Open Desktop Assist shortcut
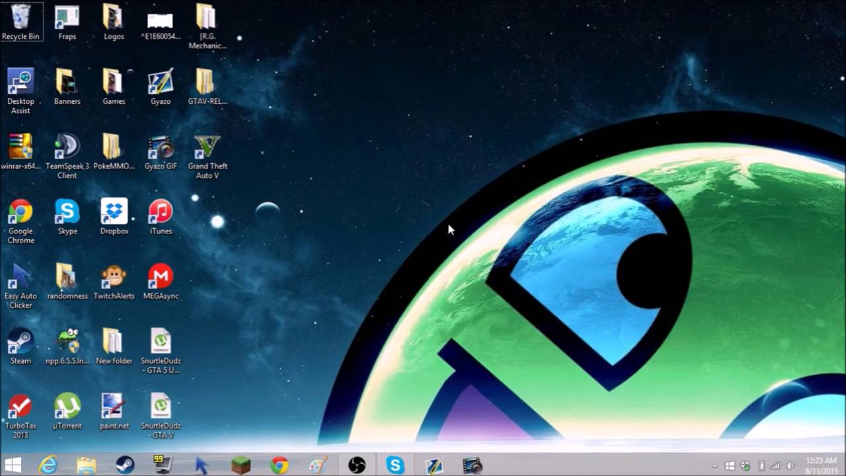This screenshot has width=846, height=476. click(20, 91)
